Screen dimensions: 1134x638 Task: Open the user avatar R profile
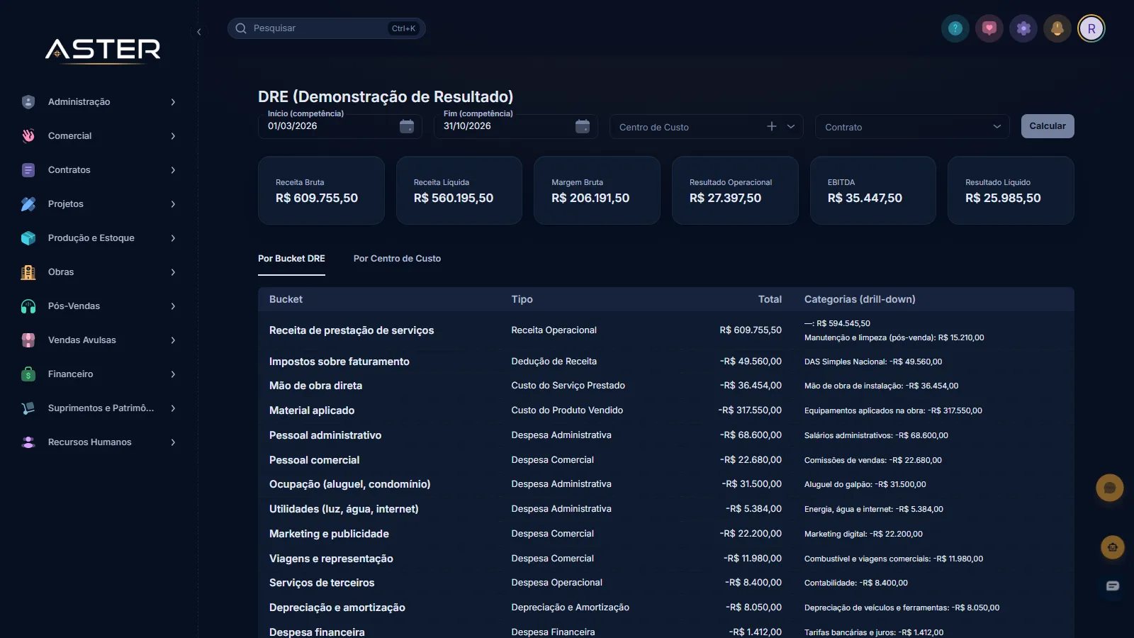(x=1091, y=28)
